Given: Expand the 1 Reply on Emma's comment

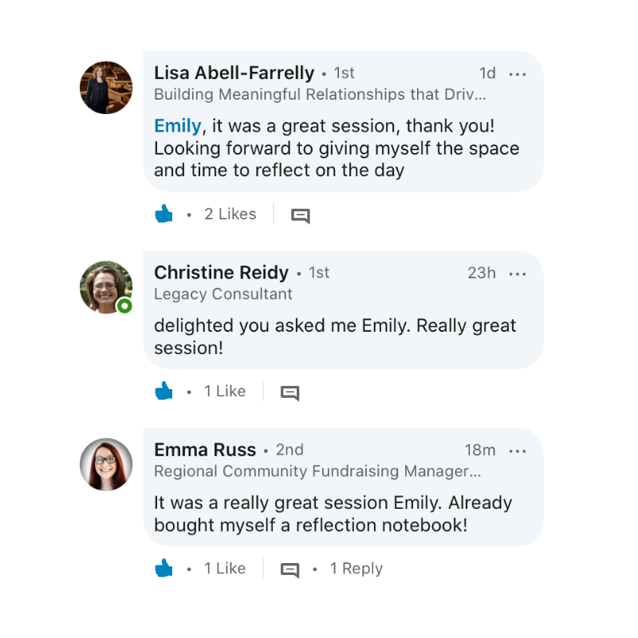Looking at the screenshot, I should tap(356, 569).
